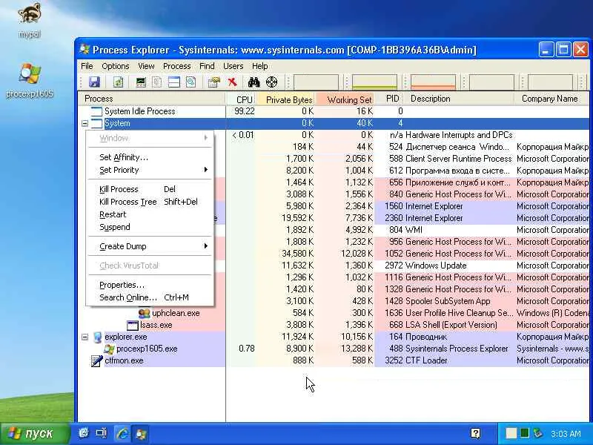Collapse the System process tree node
The image size is (593, 445).
coord(85,123)
